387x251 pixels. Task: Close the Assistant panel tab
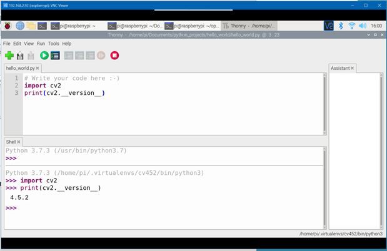pyautogui.click(x=353, y=68)
